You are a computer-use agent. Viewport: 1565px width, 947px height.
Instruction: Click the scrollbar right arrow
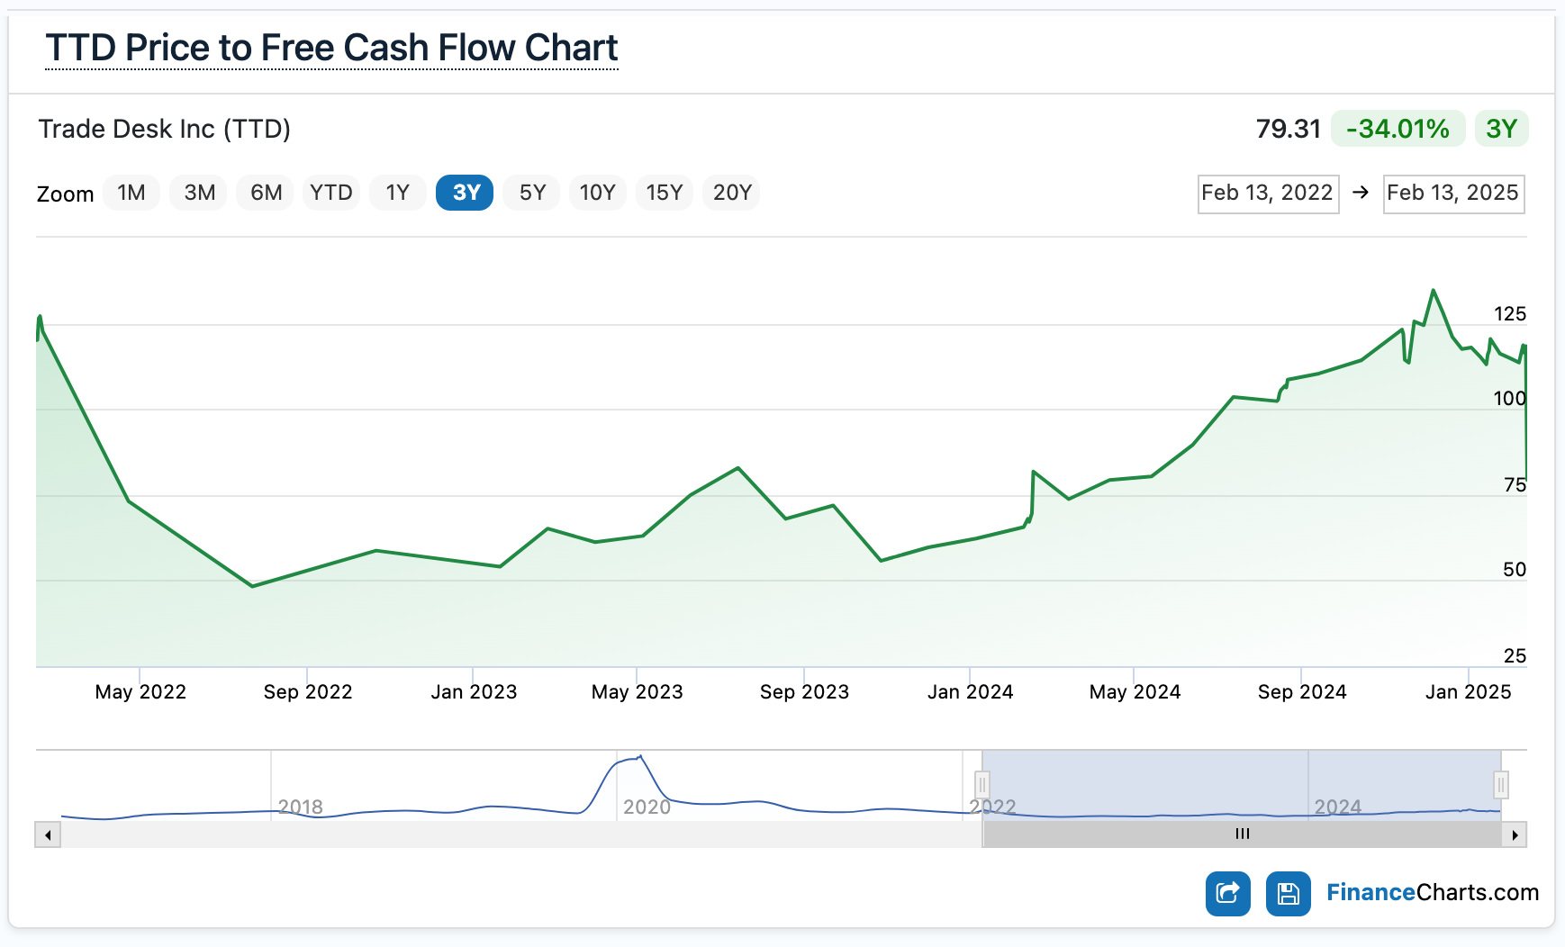(x=1515, y=834)
